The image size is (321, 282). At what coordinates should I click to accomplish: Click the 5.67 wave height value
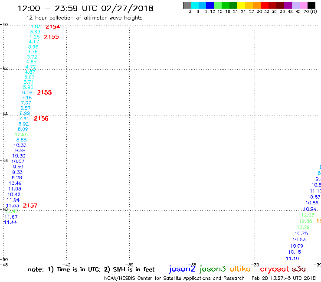29,77
